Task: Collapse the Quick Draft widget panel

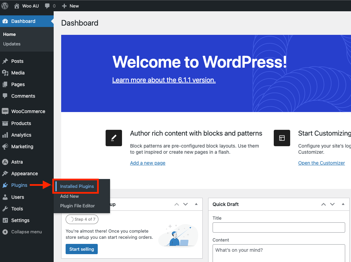Action: pyautogui.click(x=343, y=204)
